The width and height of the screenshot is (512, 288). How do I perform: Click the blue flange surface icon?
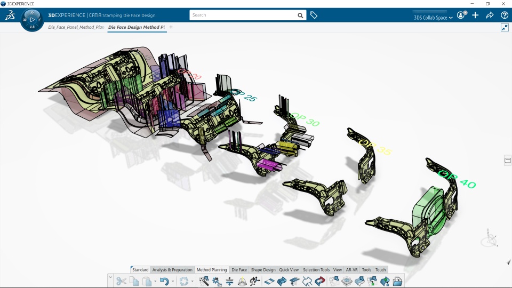pyautogui.click(x=294, y=281)
